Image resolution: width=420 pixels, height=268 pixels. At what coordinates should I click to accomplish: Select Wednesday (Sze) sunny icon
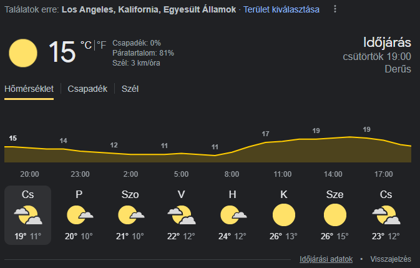335,216
